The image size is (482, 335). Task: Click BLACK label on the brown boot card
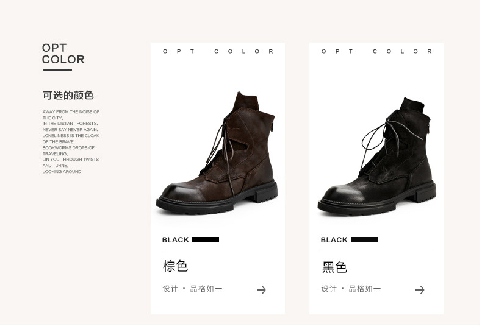(x=175, y=240)
